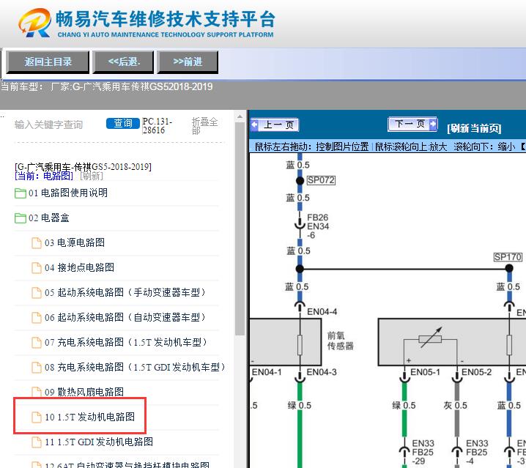The width and height of the screenshot is (526, 468).
Task: Click 前氧传感器 label in diagram
Action: [341, 341]
